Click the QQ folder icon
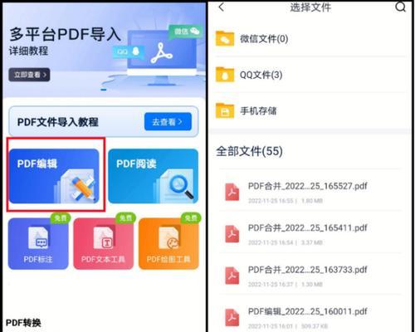The height and width of the screenshot is (332, 415). coord(225,75)
